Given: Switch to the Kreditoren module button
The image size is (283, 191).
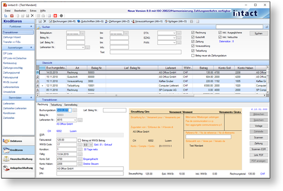Looking at the screenshot, I should [18, 150].
